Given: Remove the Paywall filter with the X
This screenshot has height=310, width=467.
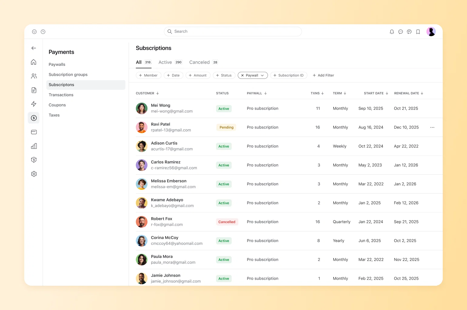Looking at the screenshot, I should tap(242, 75).
